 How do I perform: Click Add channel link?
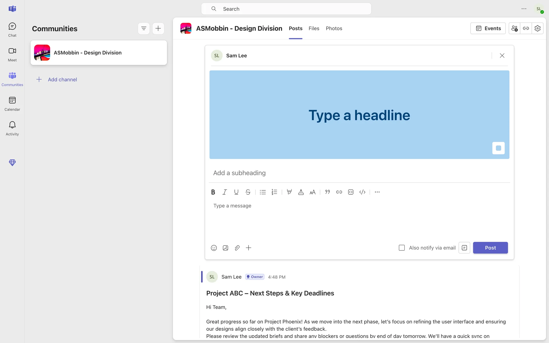click(x=62, y=79)
